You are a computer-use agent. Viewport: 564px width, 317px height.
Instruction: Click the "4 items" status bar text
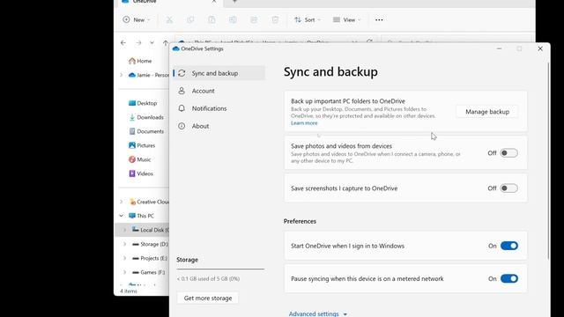tap(129, 291)
